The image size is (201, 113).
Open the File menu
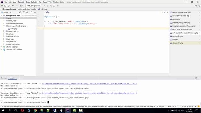6,2
